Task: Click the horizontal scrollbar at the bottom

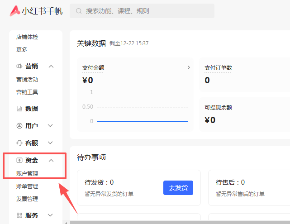Action: (180, 222)
